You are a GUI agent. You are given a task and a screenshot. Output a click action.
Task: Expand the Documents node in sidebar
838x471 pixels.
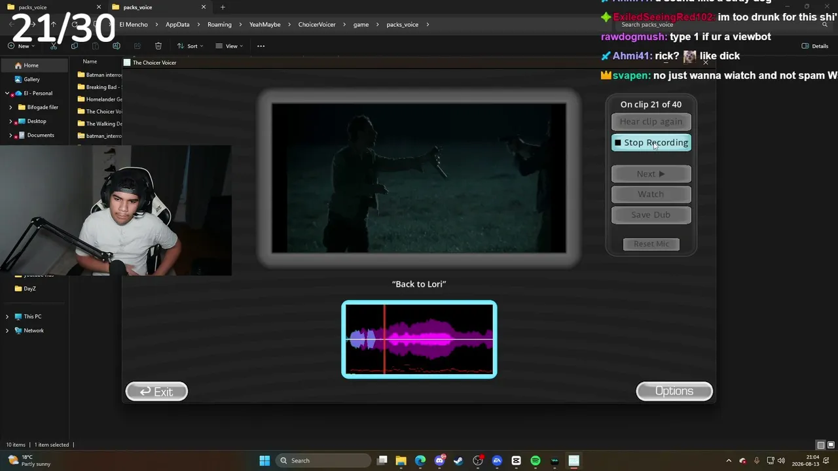coord(10,135)
